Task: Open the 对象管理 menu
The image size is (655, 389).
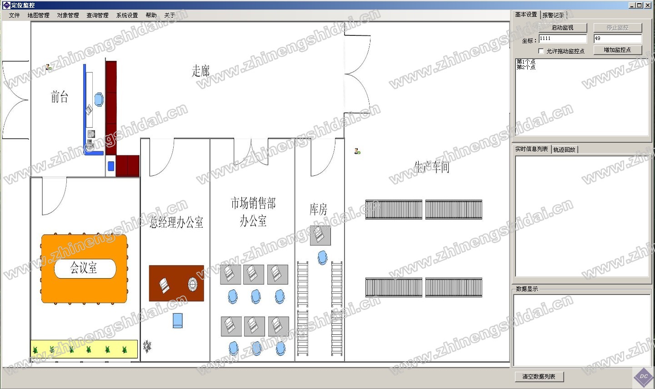Action: (x=68, y=15)
